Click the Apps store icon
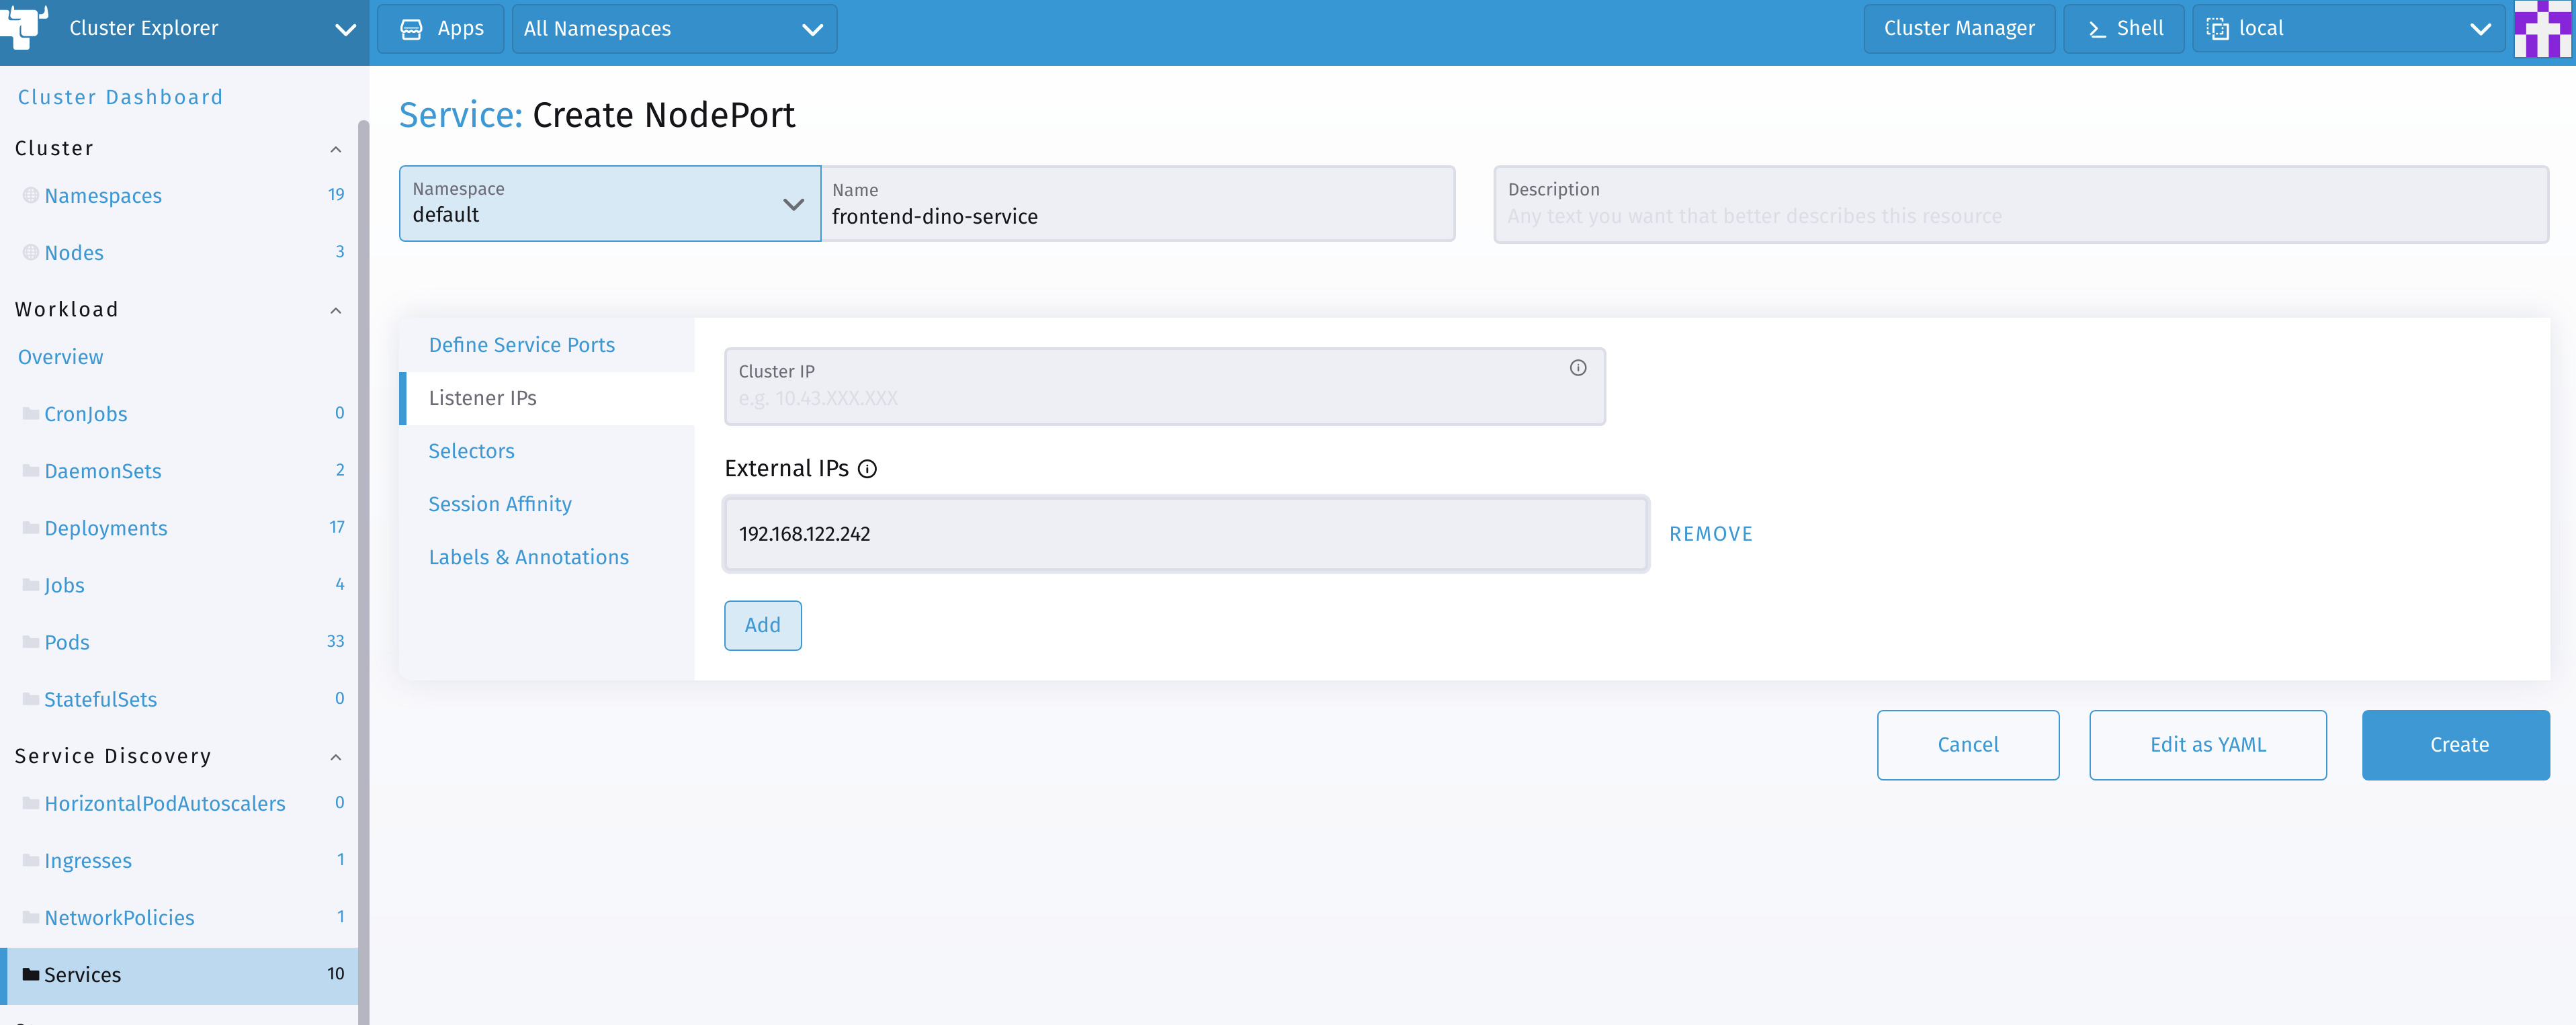Image resolution: width=2576 pixels, height=1025 pixels. [411, 29]
